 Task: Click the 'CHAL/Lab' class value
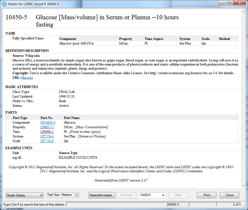(x=67, y=92)
